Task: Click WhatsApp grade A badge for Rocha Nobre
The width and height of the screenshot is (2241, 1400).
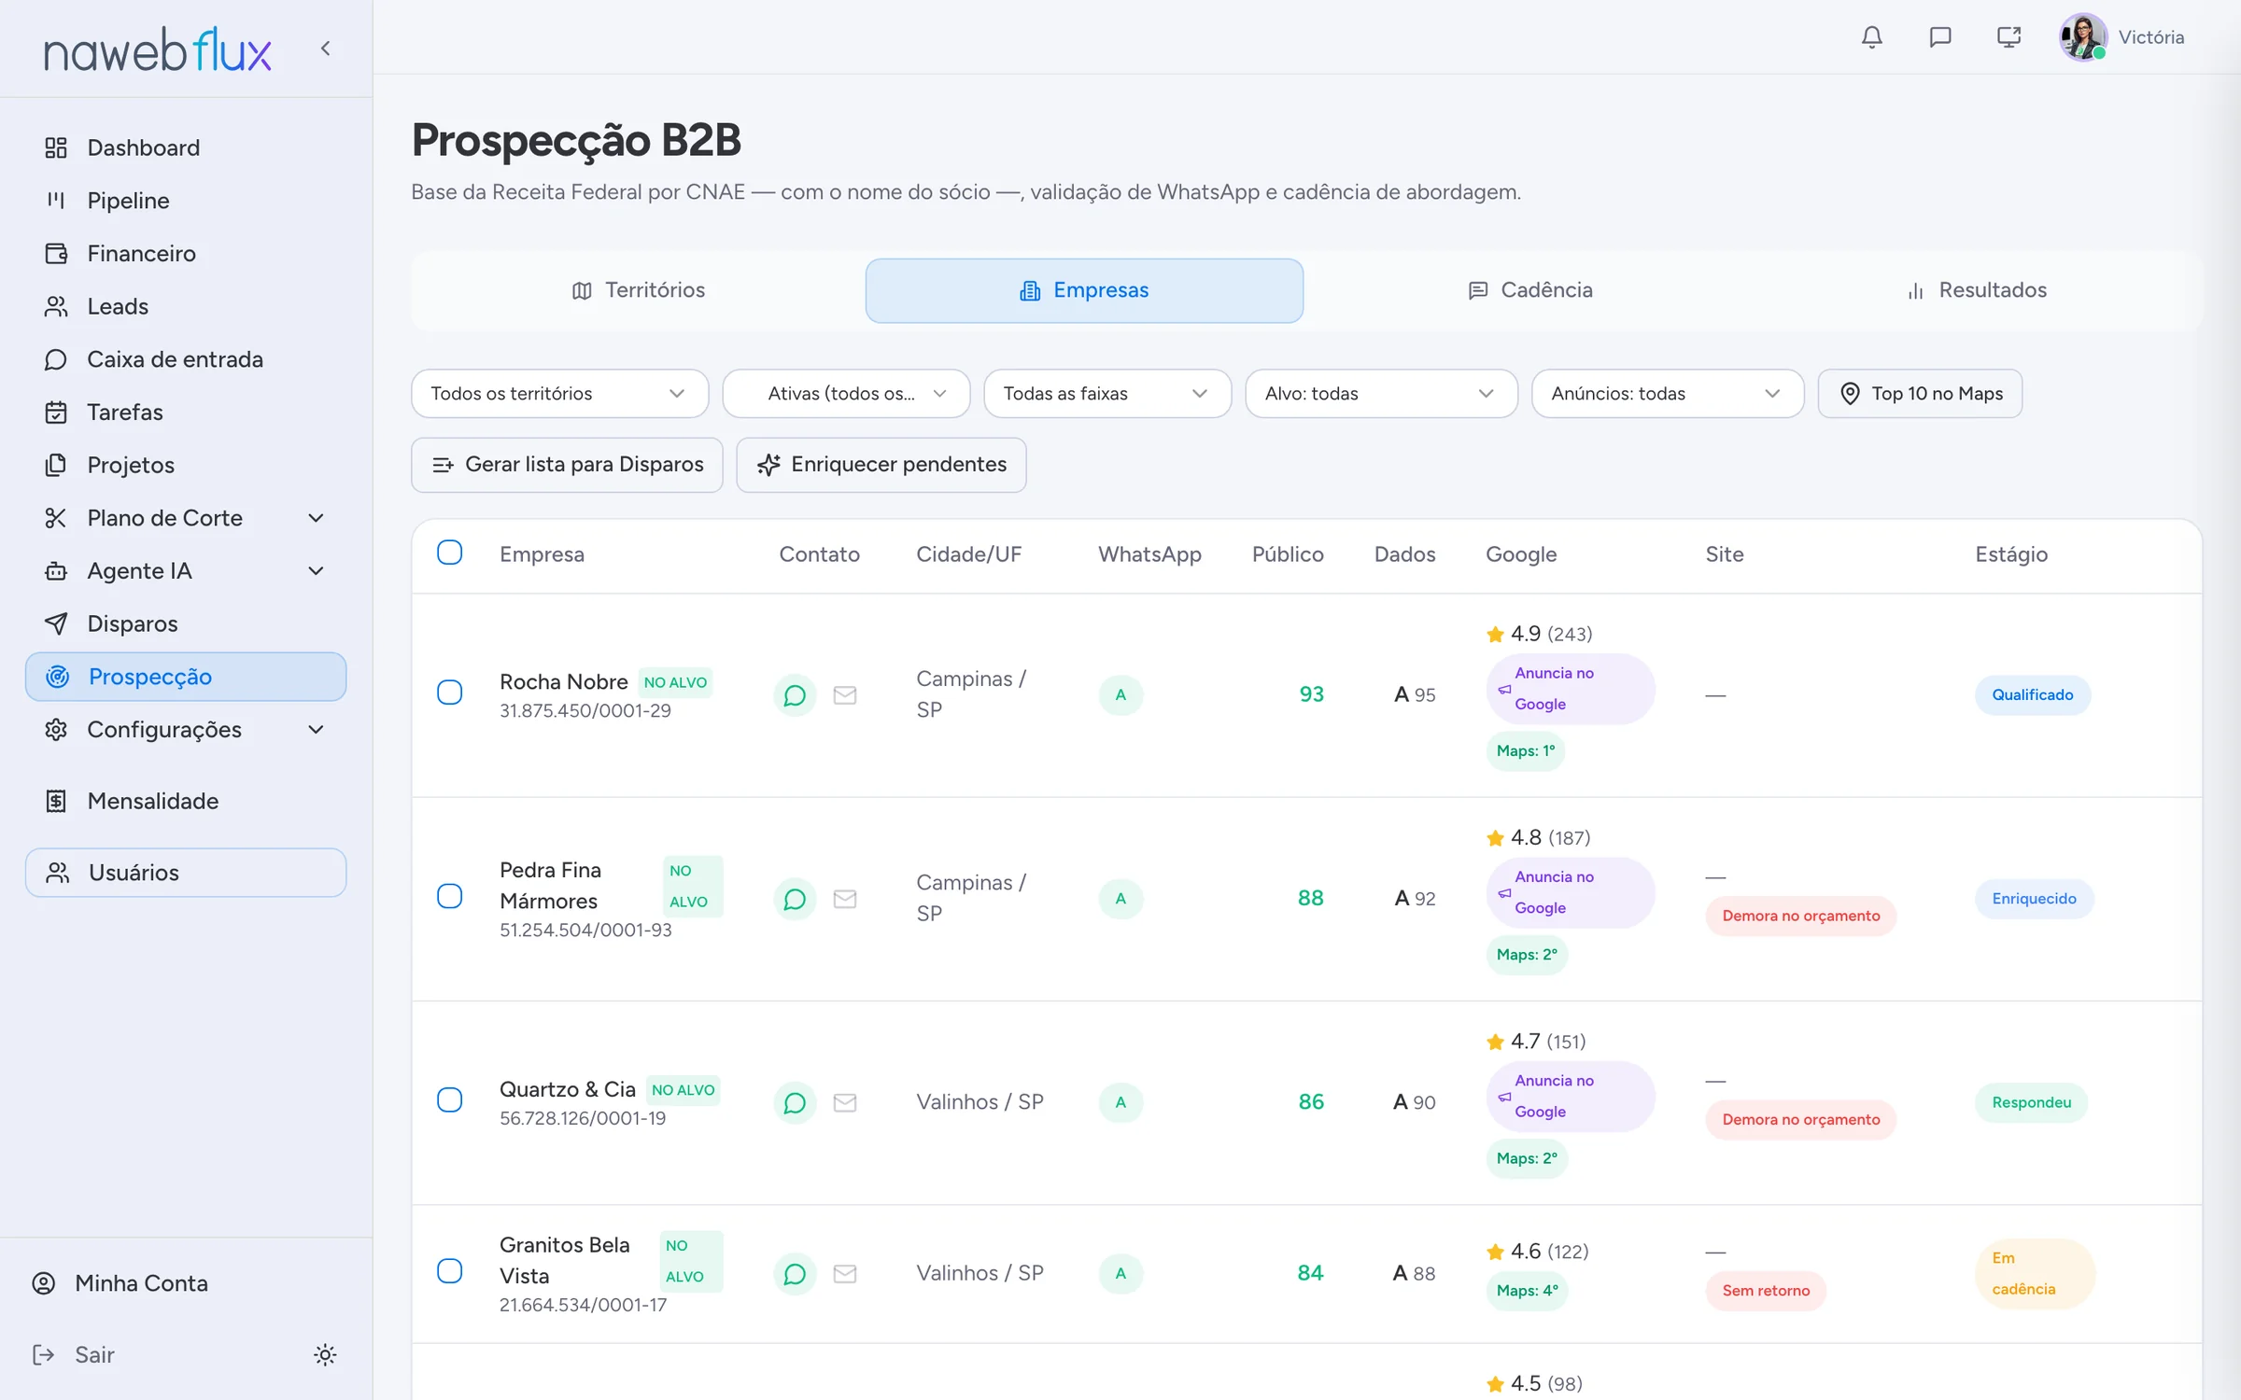Action: tap(1120, 695)
